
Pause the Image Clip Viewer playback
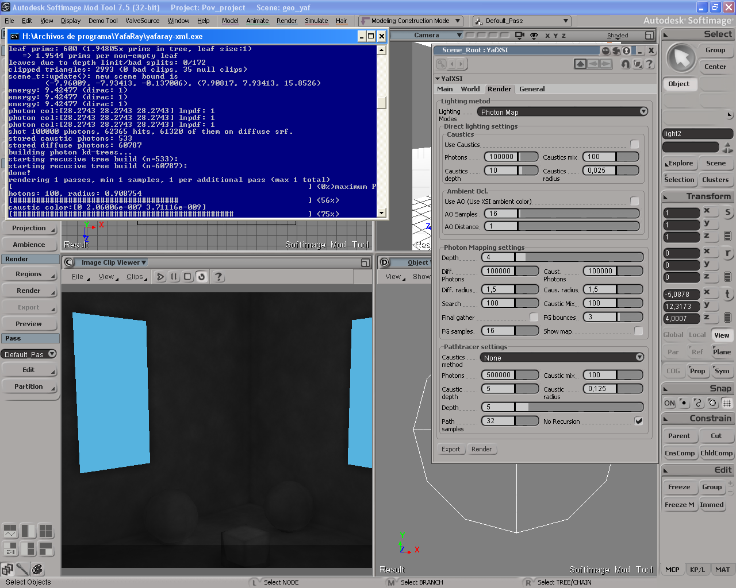[174, 277]
